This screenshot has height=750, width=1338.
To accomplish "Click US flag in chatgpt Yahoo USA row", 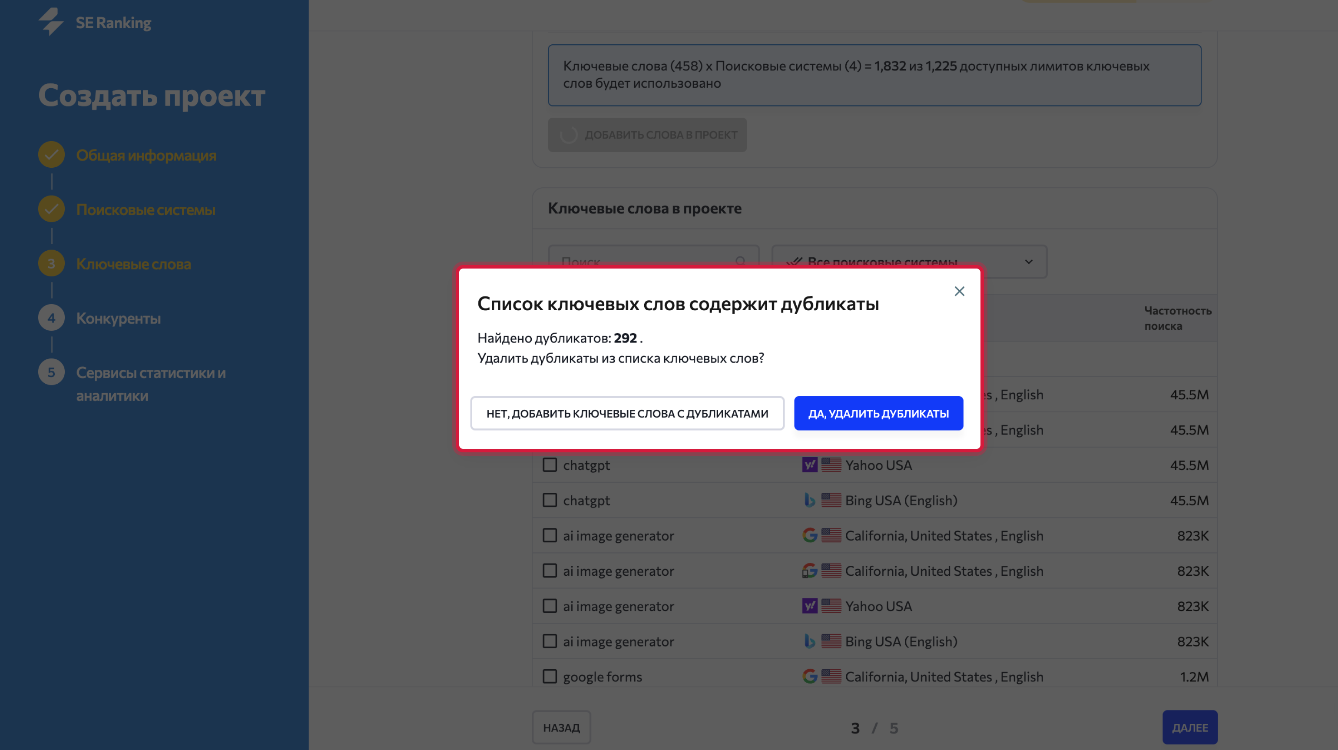I will pyautogui.click(x=831, y=465).
